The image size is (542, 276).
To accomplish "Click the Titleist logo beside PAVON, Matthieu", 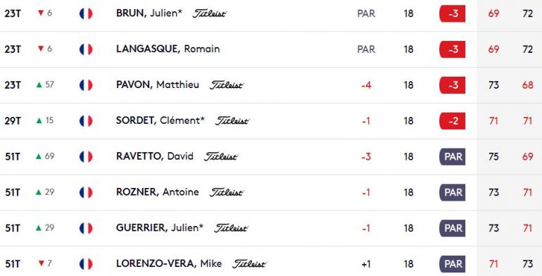I will [x=227, y=85].
